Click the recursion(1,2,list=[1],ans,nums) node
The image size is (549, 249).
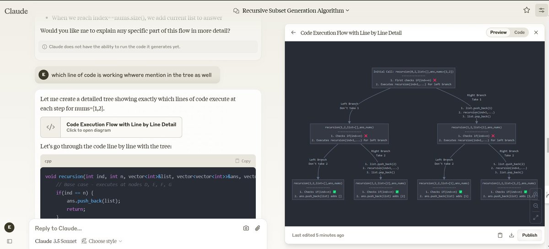pos(476,134)
